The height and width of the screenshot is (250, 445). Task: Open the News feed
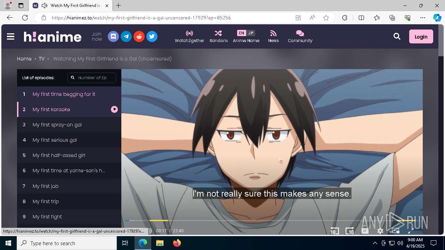tap(273, 36)
